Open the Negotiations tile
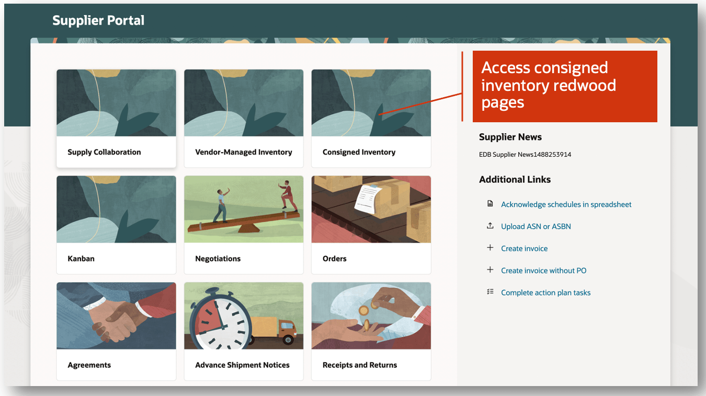The image size is (706, 396). click(x=244, y=225)
